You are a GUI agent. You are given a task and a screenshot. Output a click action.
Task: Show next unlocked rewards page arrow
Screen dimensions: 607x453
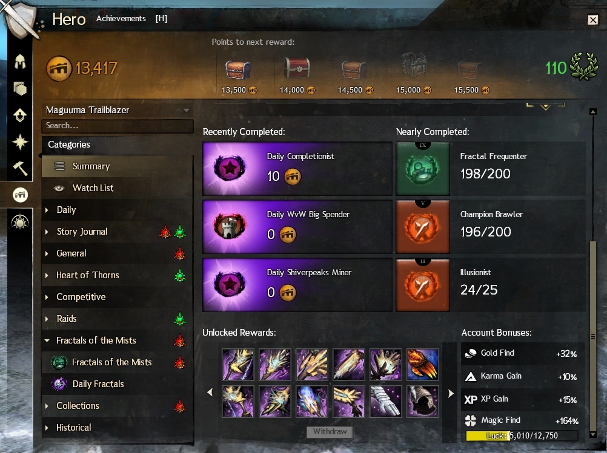(x=451, y=394)
